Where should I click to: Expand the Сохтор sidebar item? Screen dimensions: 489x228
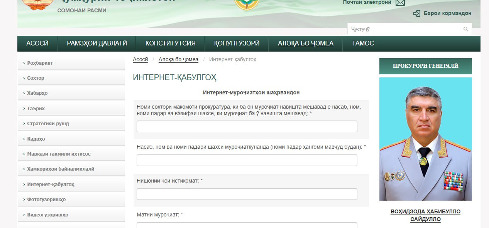(36, 78)
